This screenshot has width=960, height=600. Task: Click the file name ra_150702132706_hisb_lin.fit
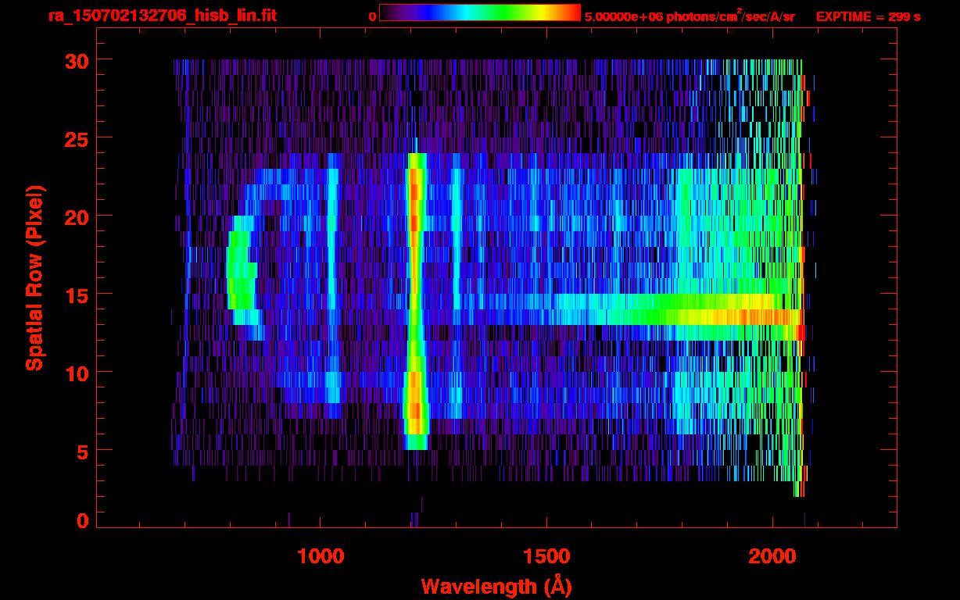click(162, 16)
